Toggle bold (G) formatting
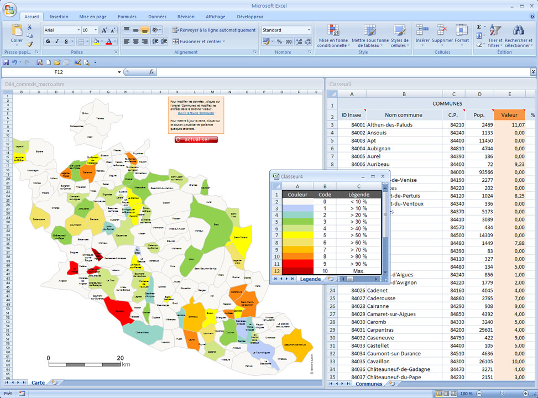This screenshot has height=398, width=538. 48,41
